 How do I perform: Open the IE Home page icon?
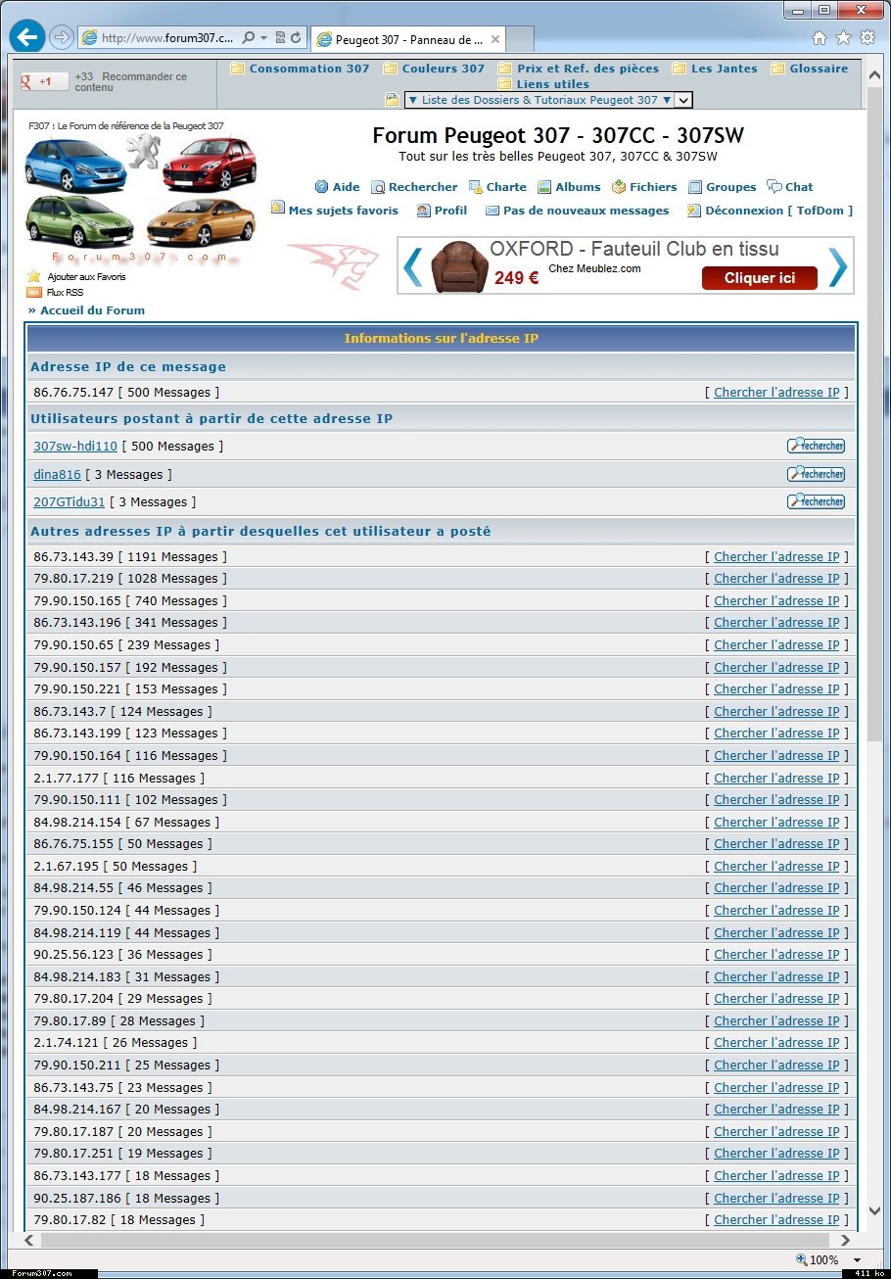click(x=820, y=38)
